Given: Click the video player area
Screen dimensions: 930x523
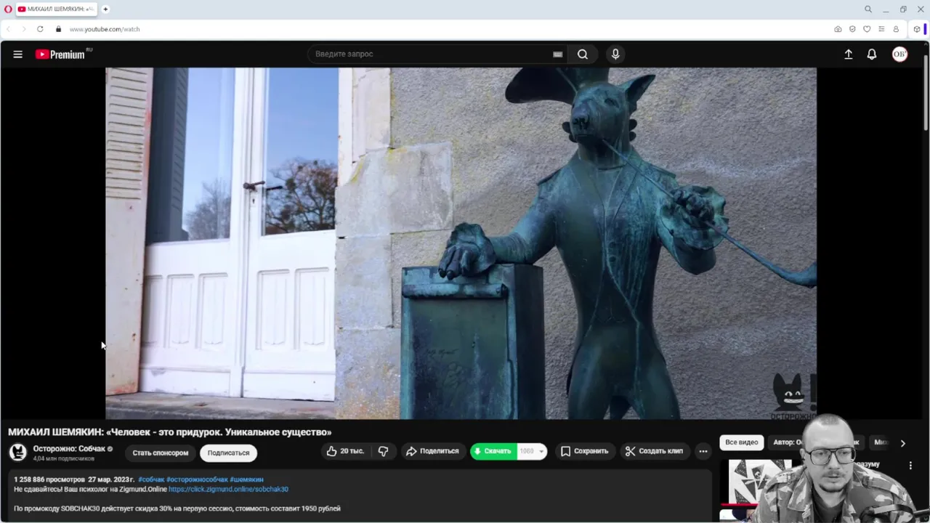Looking at the screenshot, I should pos(461,243).
